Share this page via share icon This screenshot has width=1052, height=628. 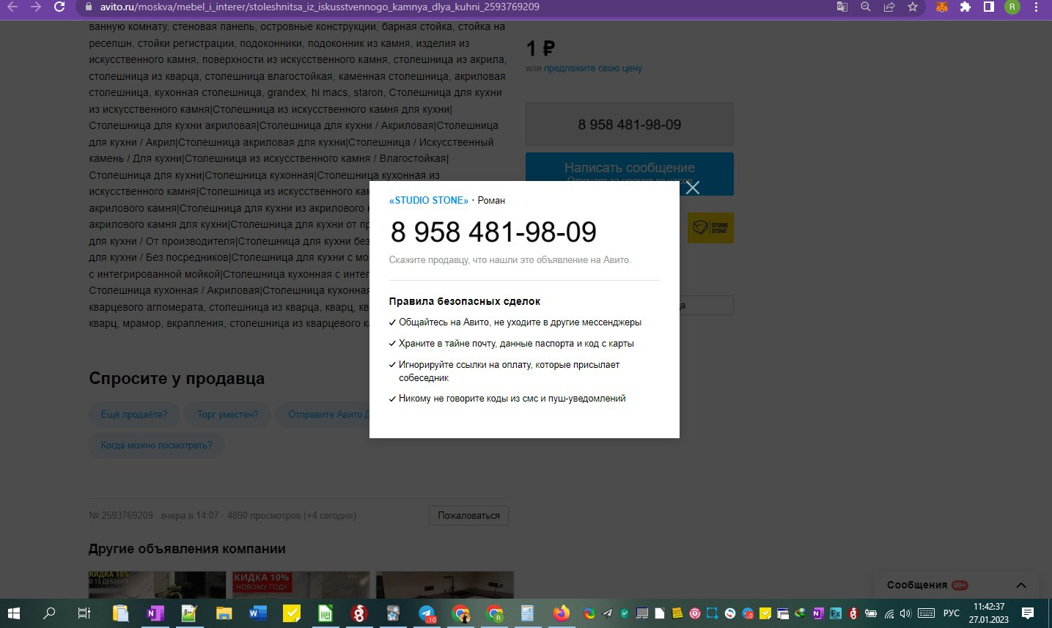[889, 7]
